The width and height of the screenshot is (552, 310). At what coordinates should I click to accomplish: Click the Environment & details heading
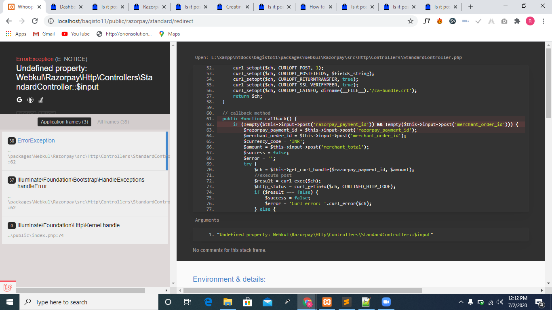pos(229,279)
